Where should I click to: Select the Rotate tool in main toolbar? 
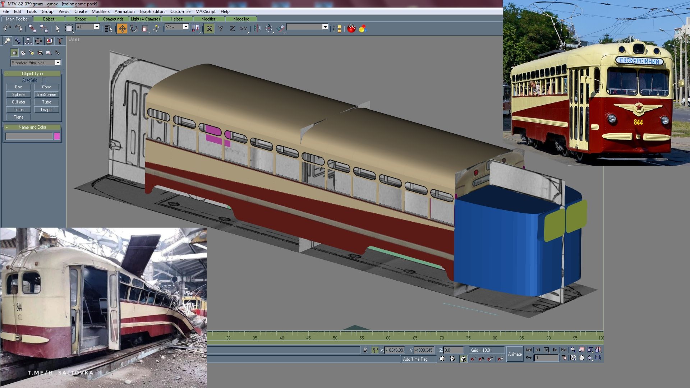[x=134, y=29]
